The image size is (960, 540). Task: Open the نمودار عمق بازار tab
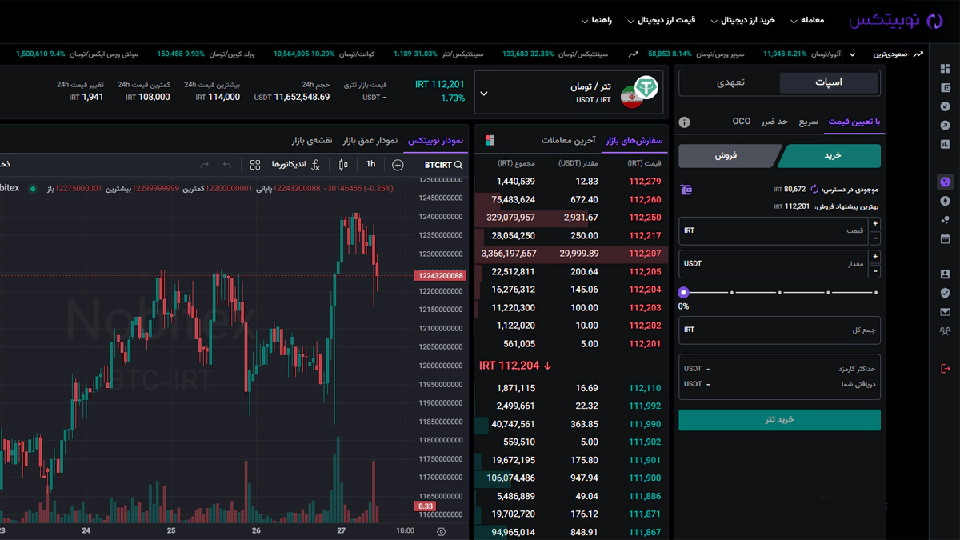[x=370, y=141]
